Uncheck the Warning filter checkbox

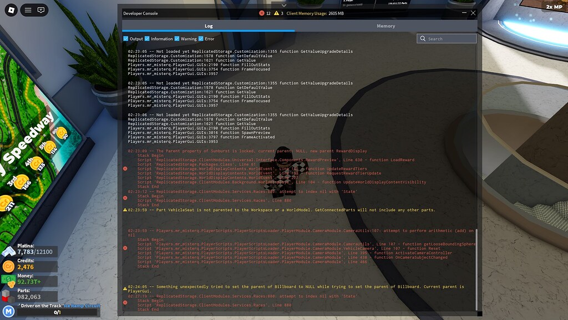coord(177,38)
